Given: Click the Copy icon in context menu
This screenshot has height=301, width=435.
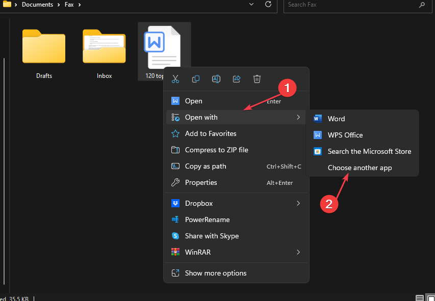Looking at the screenshot, I should pyautogui.click(x=196, y=79).
